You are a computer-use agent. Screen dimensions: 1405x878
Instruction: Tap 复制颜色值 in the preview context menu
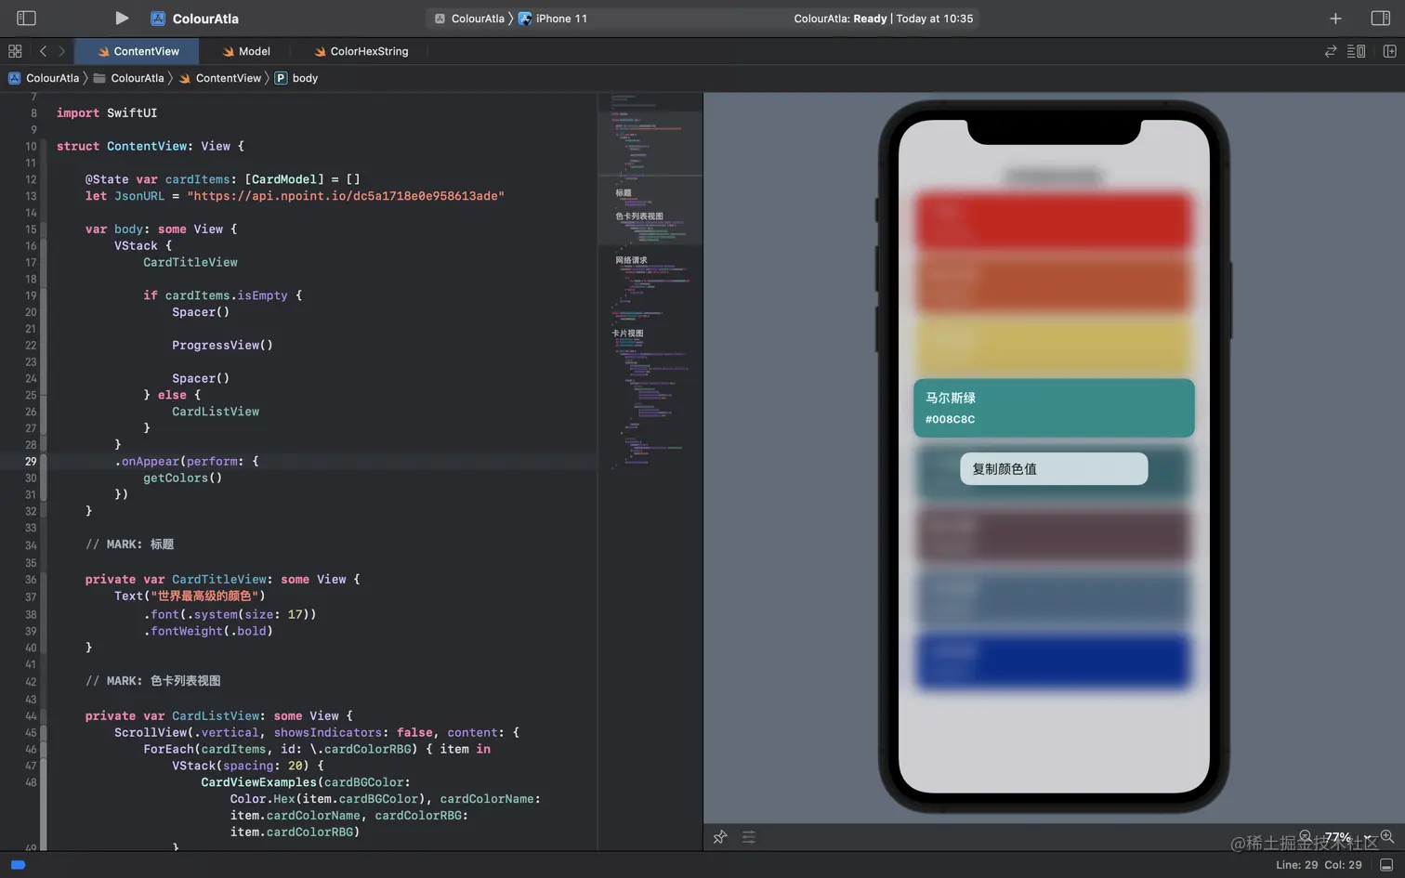[1054, 469]
